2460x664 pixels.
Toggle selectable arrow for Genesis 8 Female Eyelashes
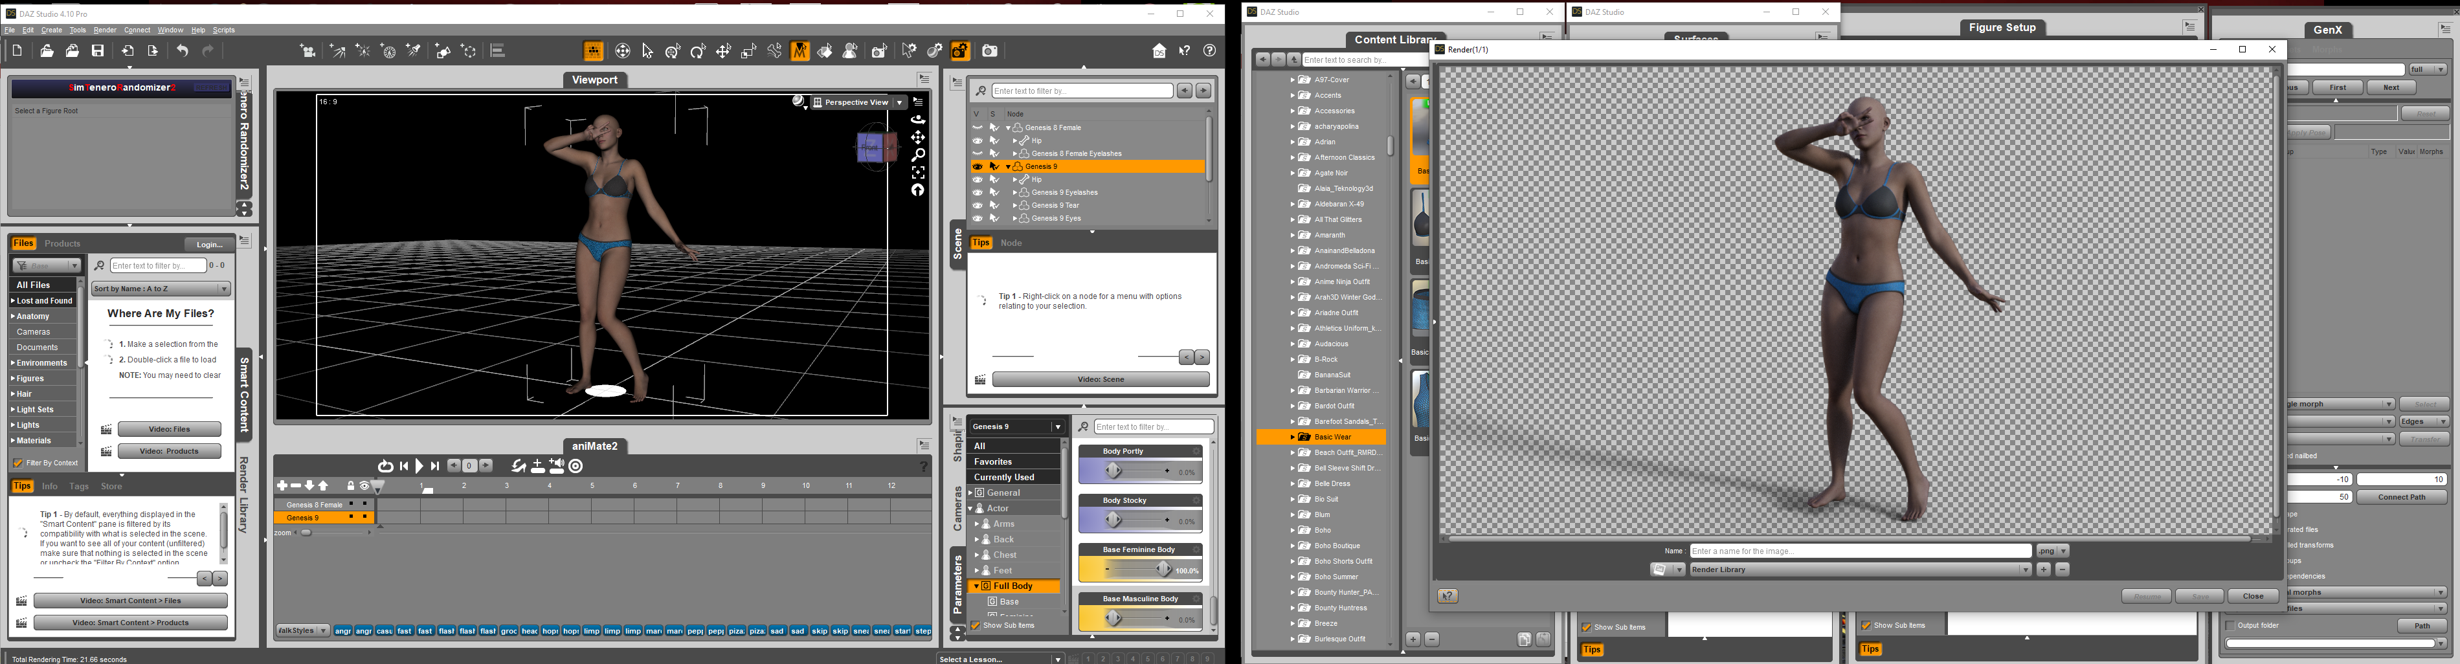tap(994, 153)
